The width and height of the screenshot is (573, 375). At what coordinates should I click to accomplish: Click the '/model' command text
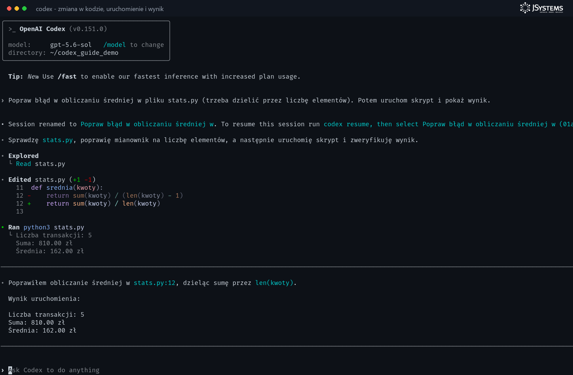[115, 45]
